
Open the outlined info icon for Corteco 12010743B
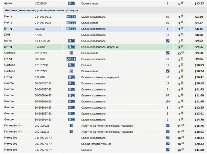70,65
